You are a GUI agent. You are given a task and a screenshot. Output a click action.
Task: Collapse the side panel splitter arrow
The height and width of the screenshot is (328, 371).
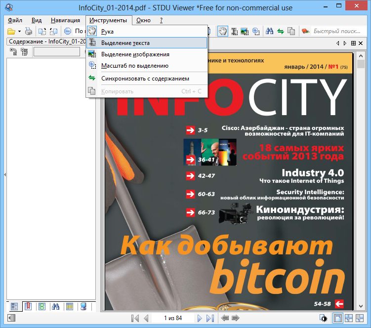coord(5,175)
